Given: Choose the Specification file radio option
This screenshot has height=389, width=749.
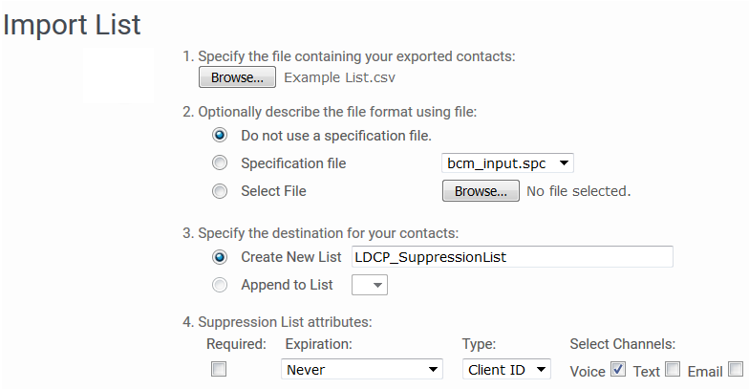Looking at the screenshot, I should tap(220, 162).
